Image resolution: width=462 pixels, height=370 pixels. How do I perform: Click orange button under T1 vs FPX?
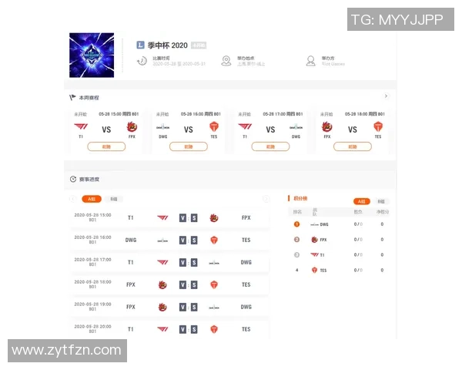point(106,146)
